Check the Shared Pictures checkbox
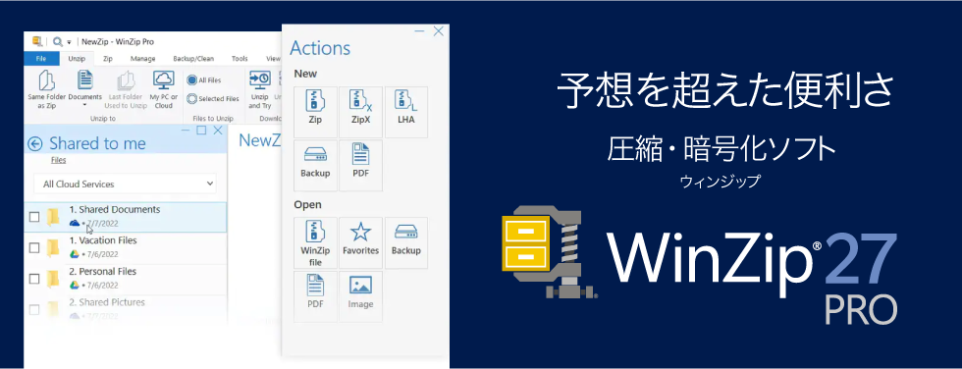This screenshot has height=369, width=962. [x=34, y=310]
